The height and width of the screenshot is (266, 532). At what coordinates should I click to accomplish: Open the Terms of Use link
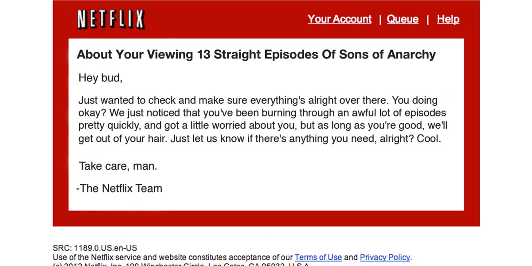(x=318, y=257)
